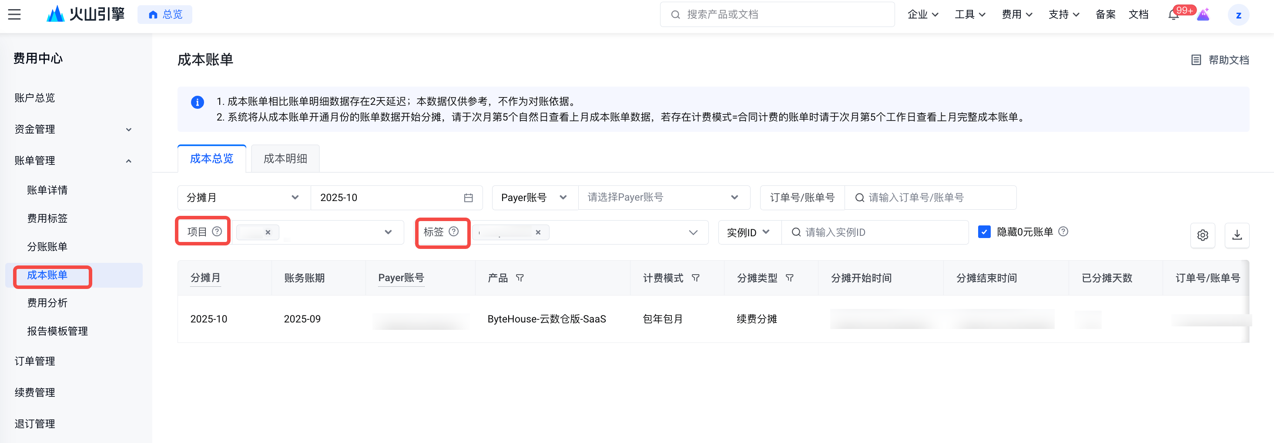Screen dimensions: 1274x443
Task: Open 账单详情 in the sidebar
Action: (x=47, y=190)
